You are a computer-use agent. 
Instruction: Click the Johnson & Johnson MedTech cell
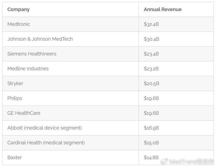pos(40,39)
